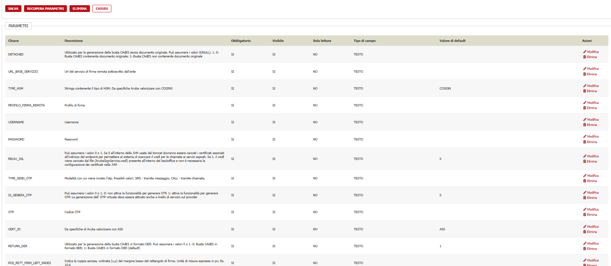611x266 pixels.
Task: Click the pencil icon for RELAX_SSL row
Action: (x=585, y=156)
